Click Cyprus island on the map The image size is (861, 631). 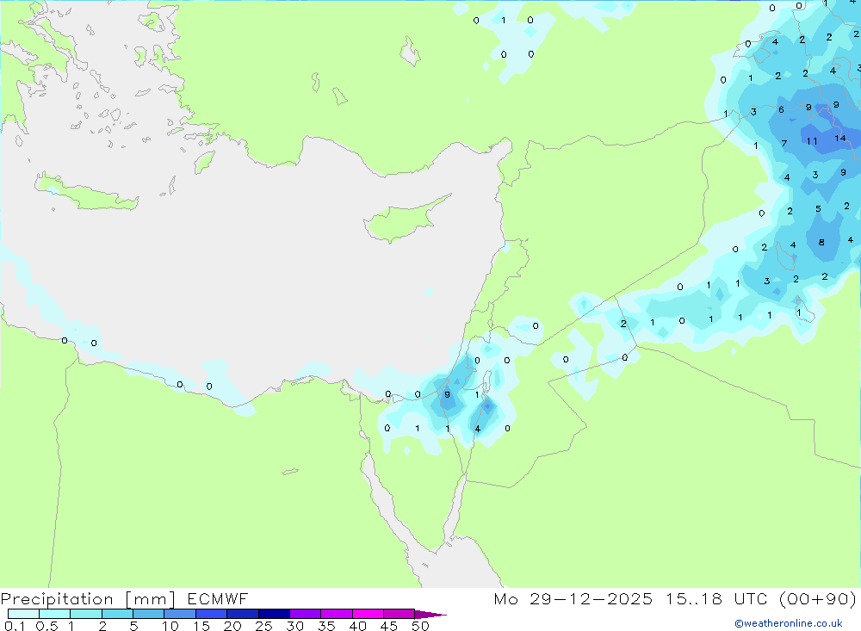[x=402, y=220]
